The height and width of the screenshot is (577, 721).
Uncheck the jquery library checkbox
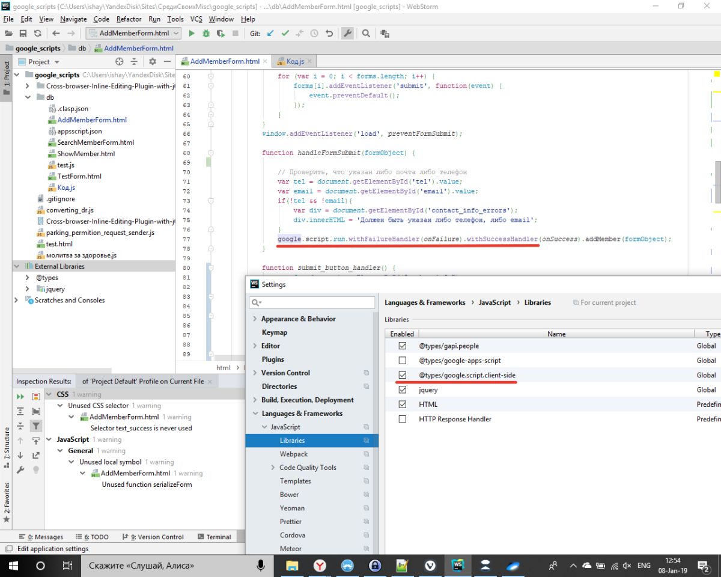pyautogui.click(x=403, y=390)
